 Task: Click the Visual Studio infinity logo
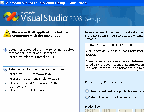[11, 16]
